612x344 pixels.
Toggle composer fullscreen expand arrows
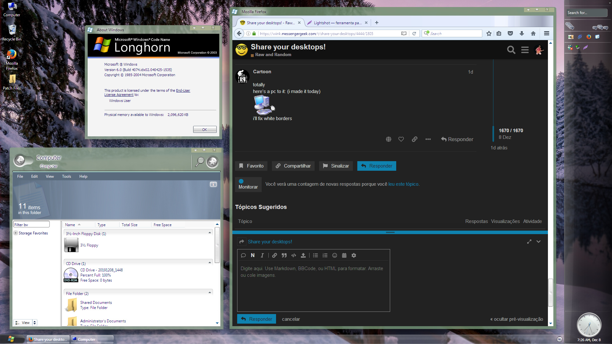pyautogui.click(x=529, y=242)
